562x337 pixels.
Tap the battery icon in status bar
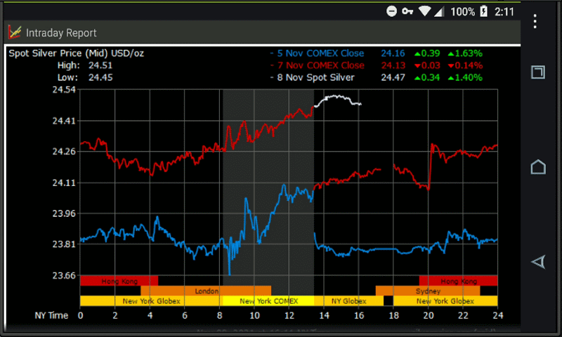[x=483, y=11]
